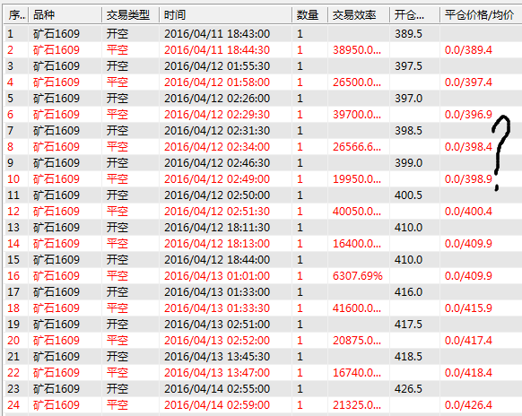Click efficiency value 40050.0...
This screenshot has height=416, width=522.
coord(357,212)
